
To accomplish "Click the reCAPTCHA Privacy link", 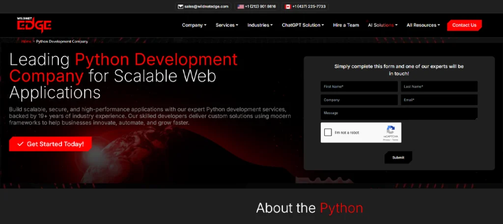I will point(386,140).
